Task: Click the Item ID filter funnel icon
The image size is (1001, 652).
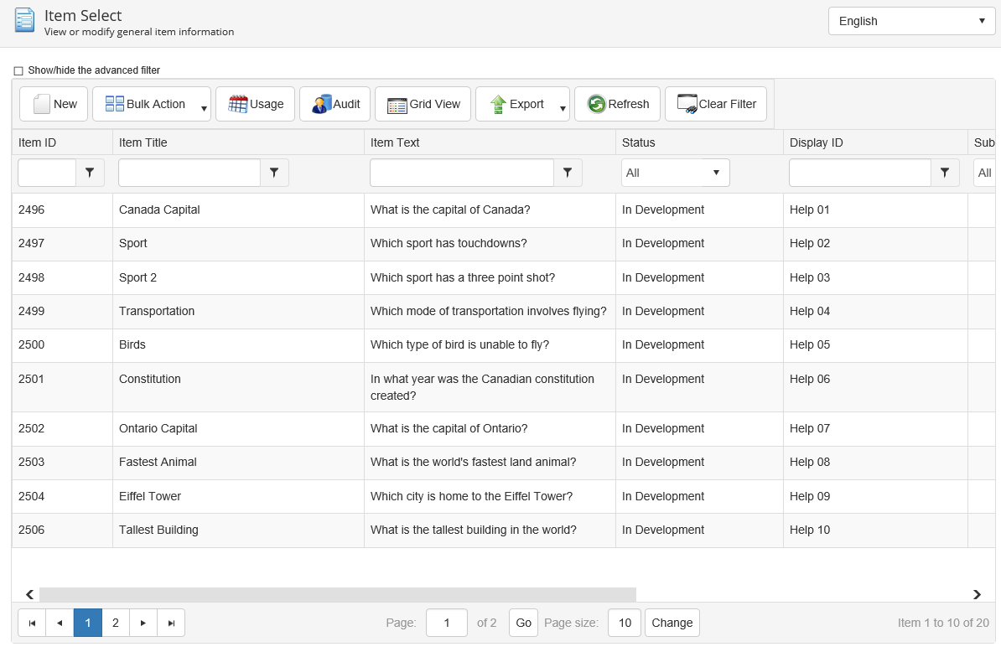Action: (x=90, y=173)
